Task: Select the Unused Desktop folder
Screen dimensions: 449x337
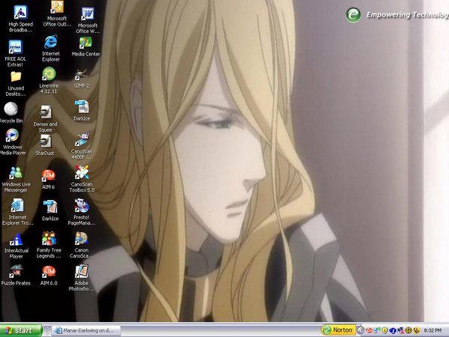Action: [16, 84]
